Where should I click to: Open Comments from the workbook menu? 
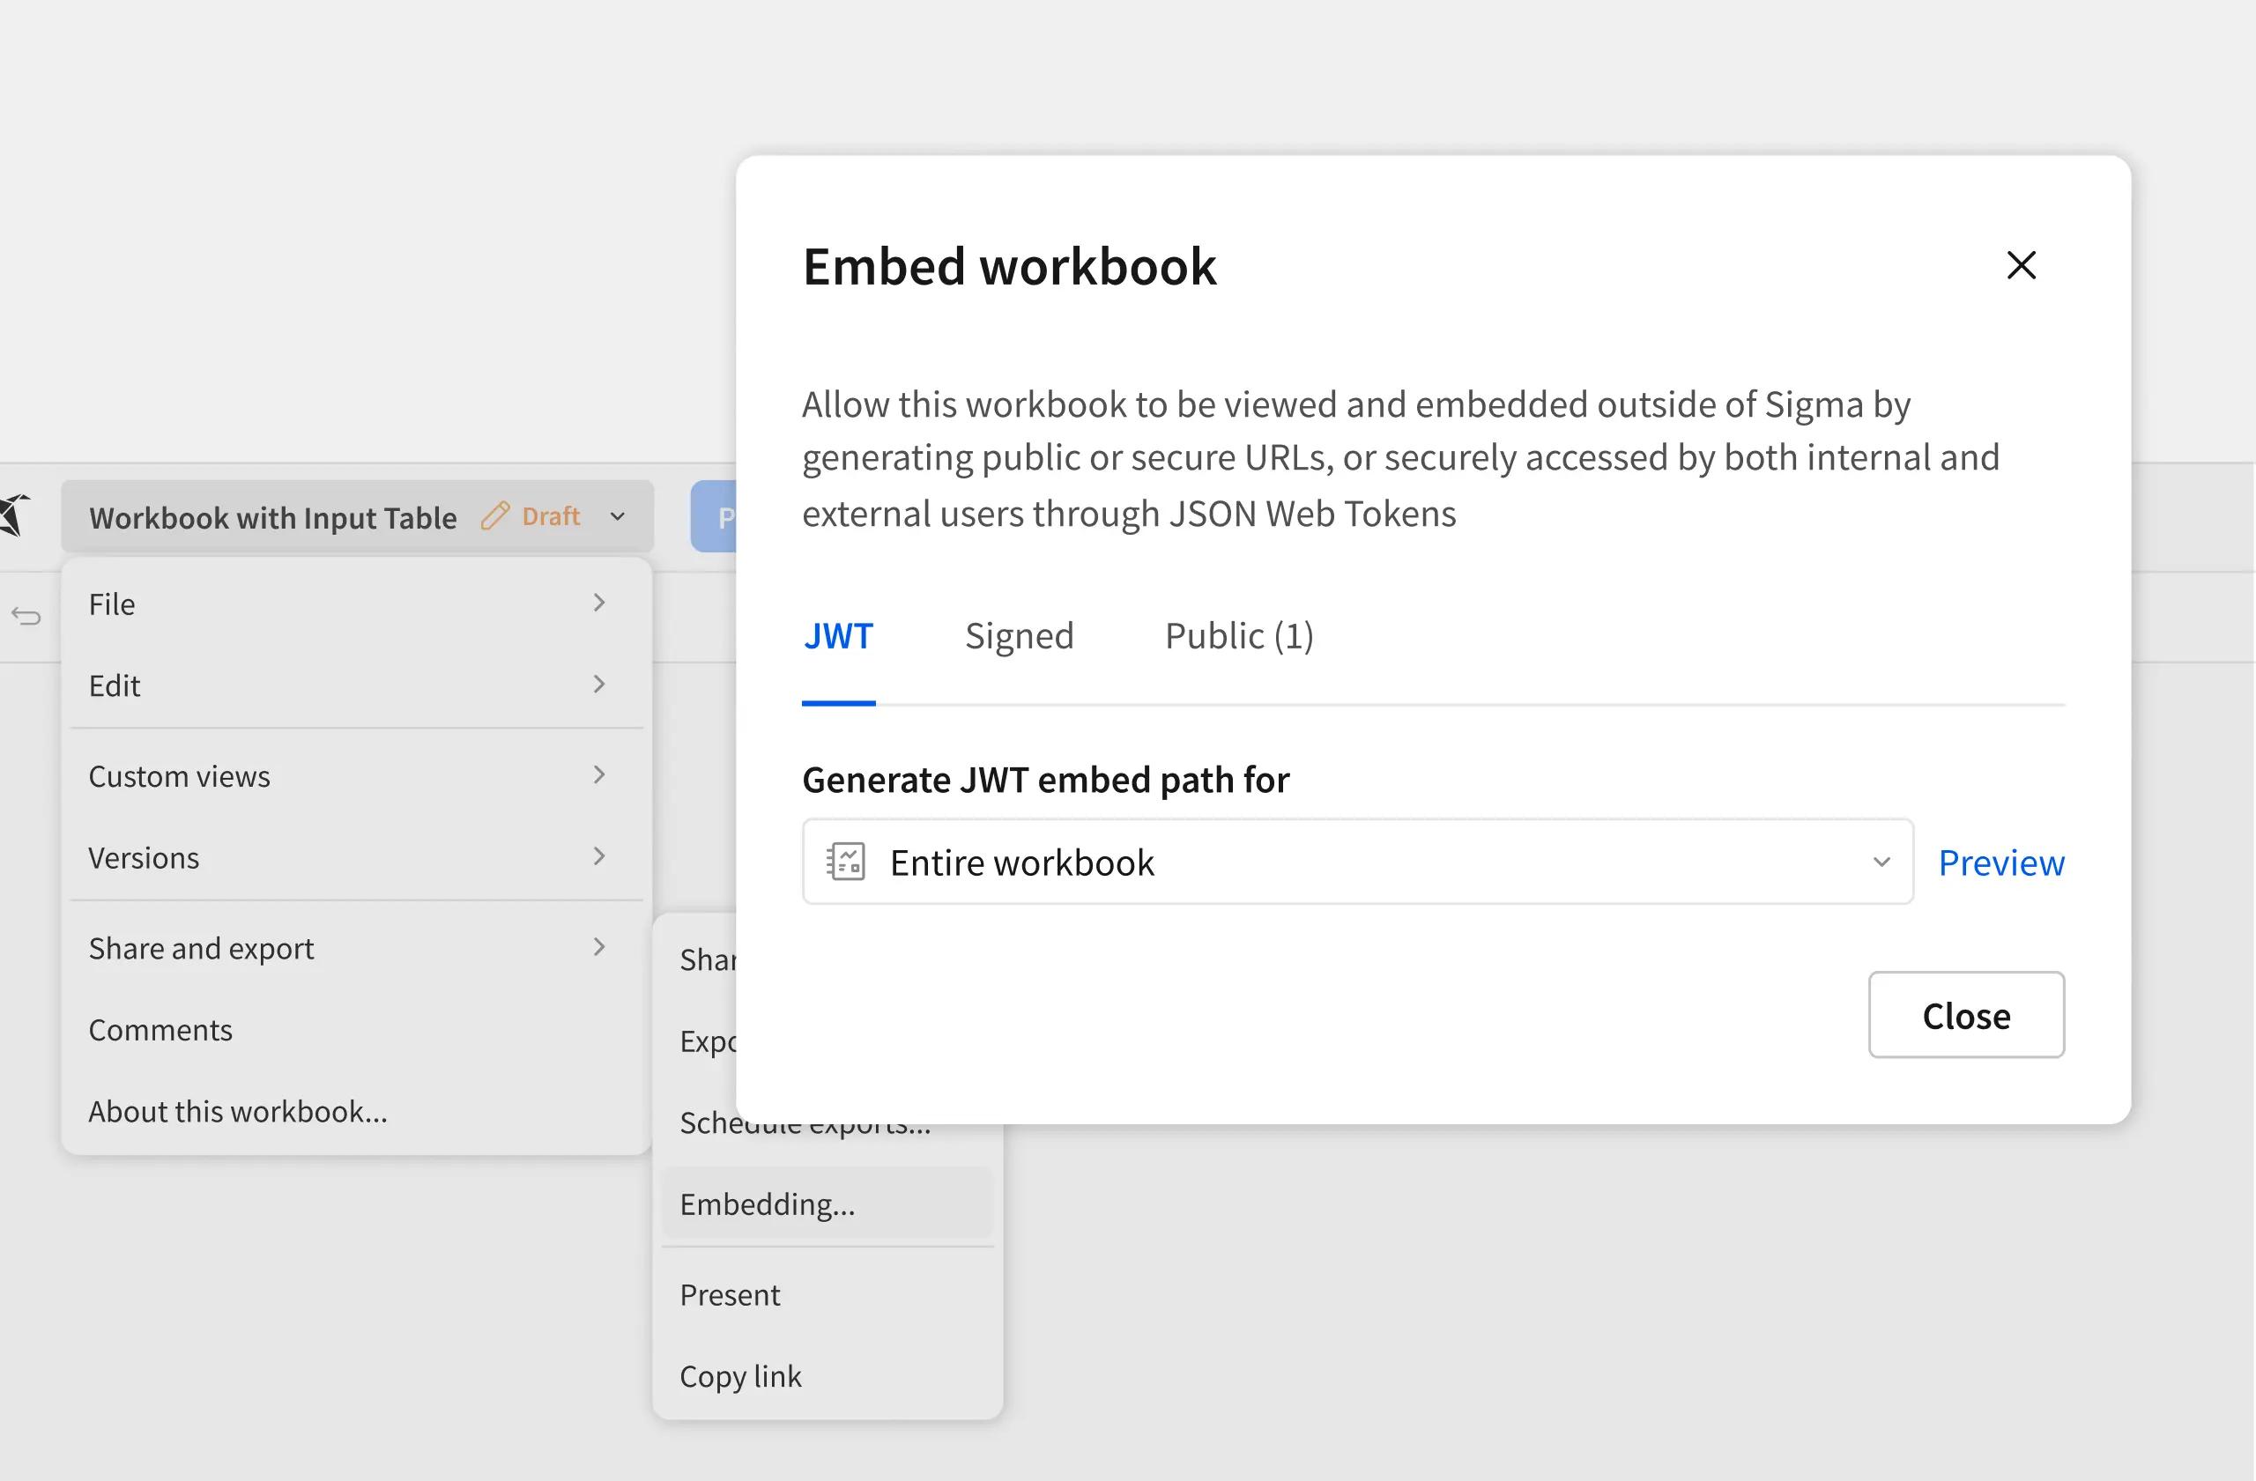(356, 1029)
